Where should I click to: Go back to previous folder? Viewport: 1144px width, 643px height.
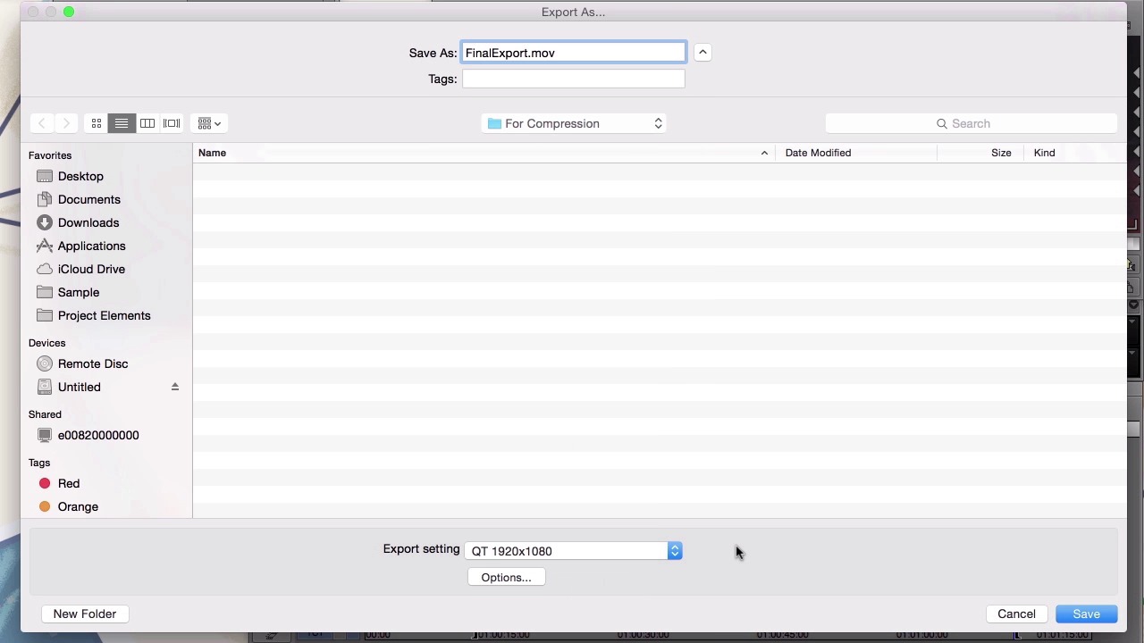tap(42, 123)
